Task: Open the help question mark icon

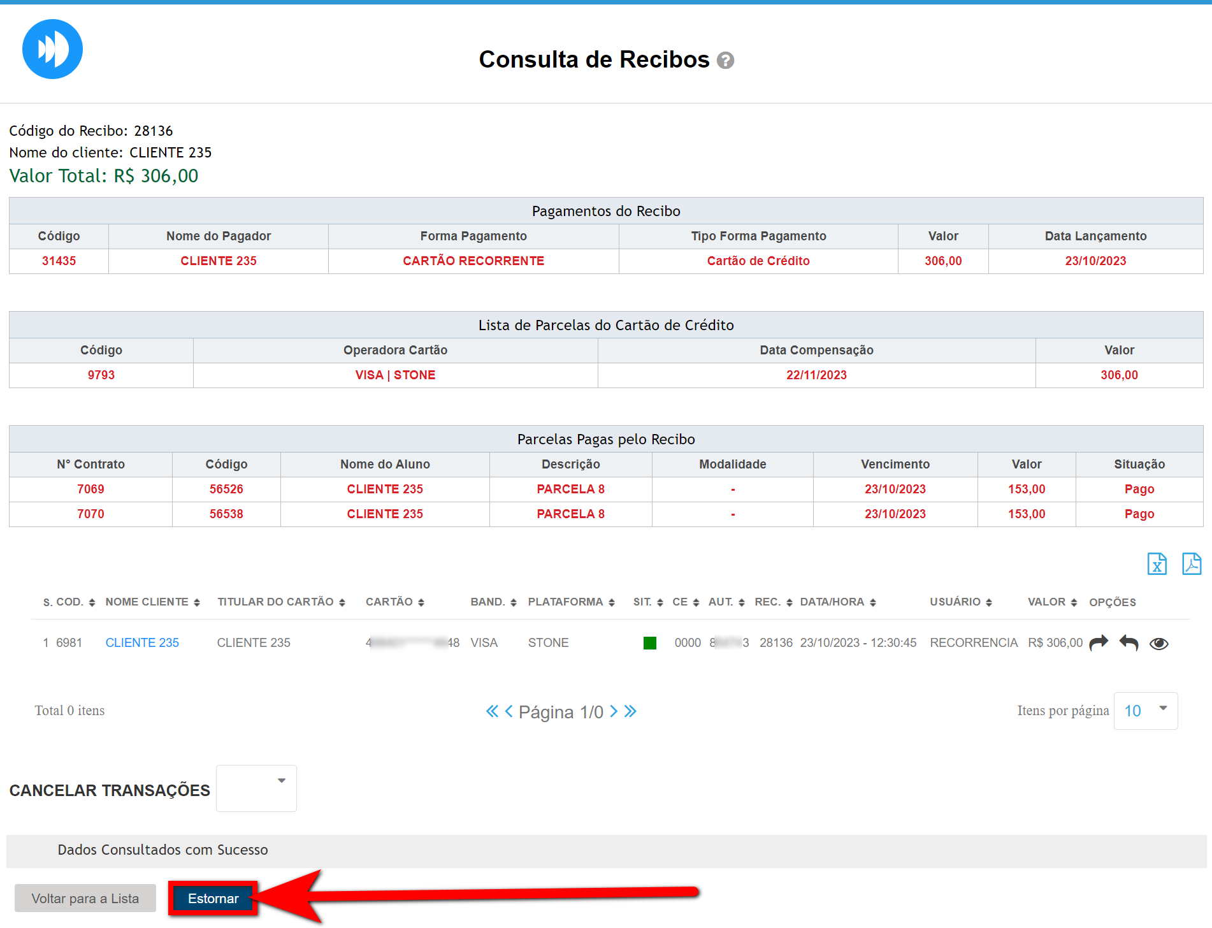Action: coord(725,61)
